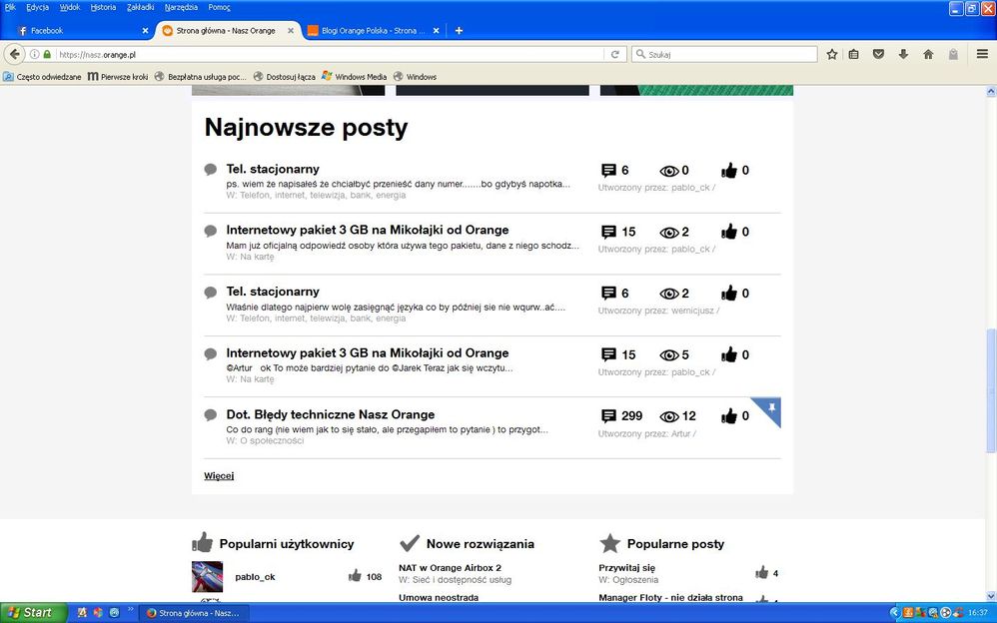Switch to the "Blogi Orange Polska" tab
Viewport: 997px width, 623px height.
[x=370, y=30]
